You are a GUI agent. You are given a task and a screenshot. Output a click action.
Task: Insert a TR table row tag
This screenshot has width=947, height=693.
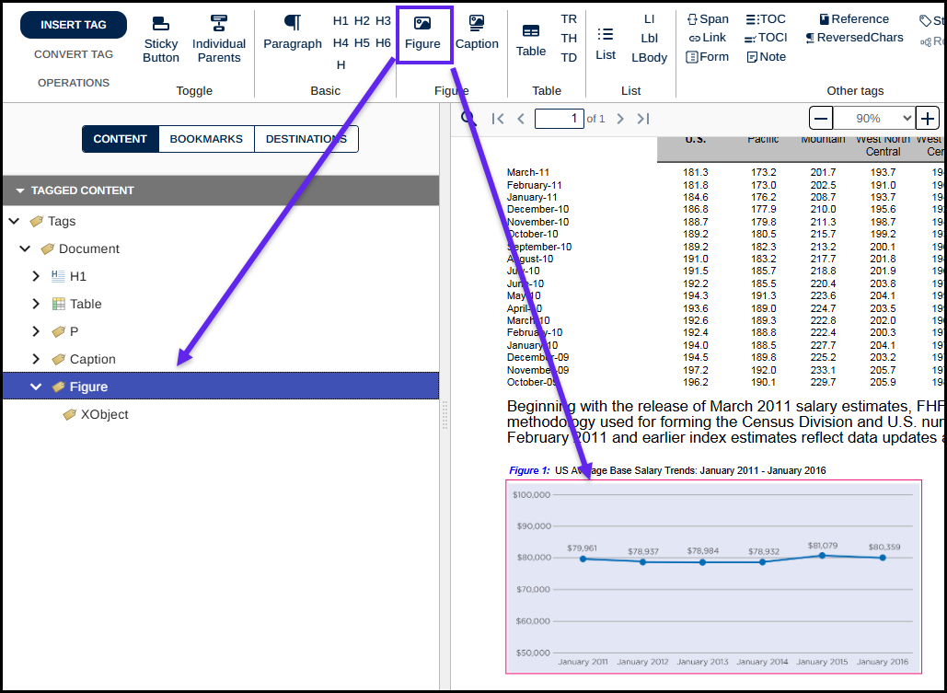[x=569, y=19]
